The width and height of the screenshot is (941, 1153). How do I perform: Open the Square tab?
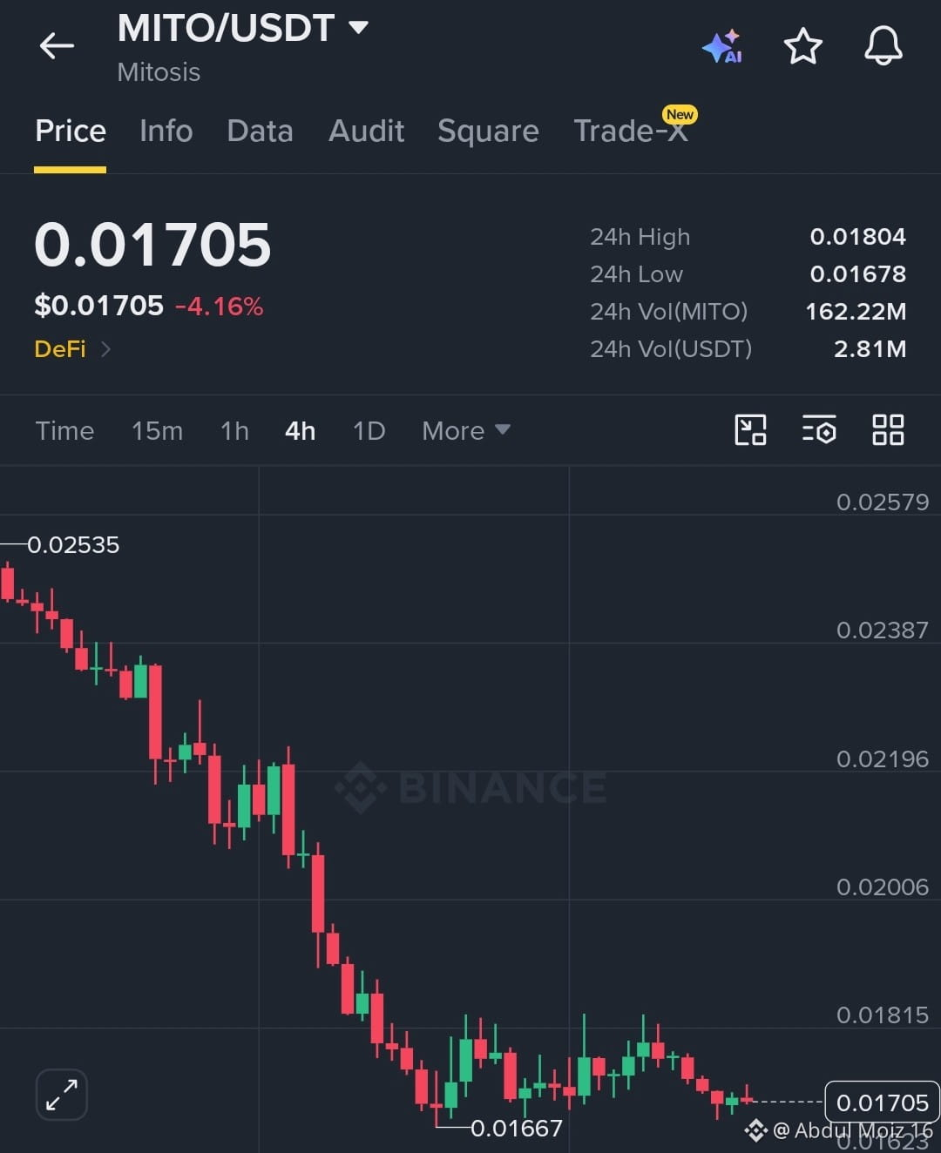click(488, 131)
